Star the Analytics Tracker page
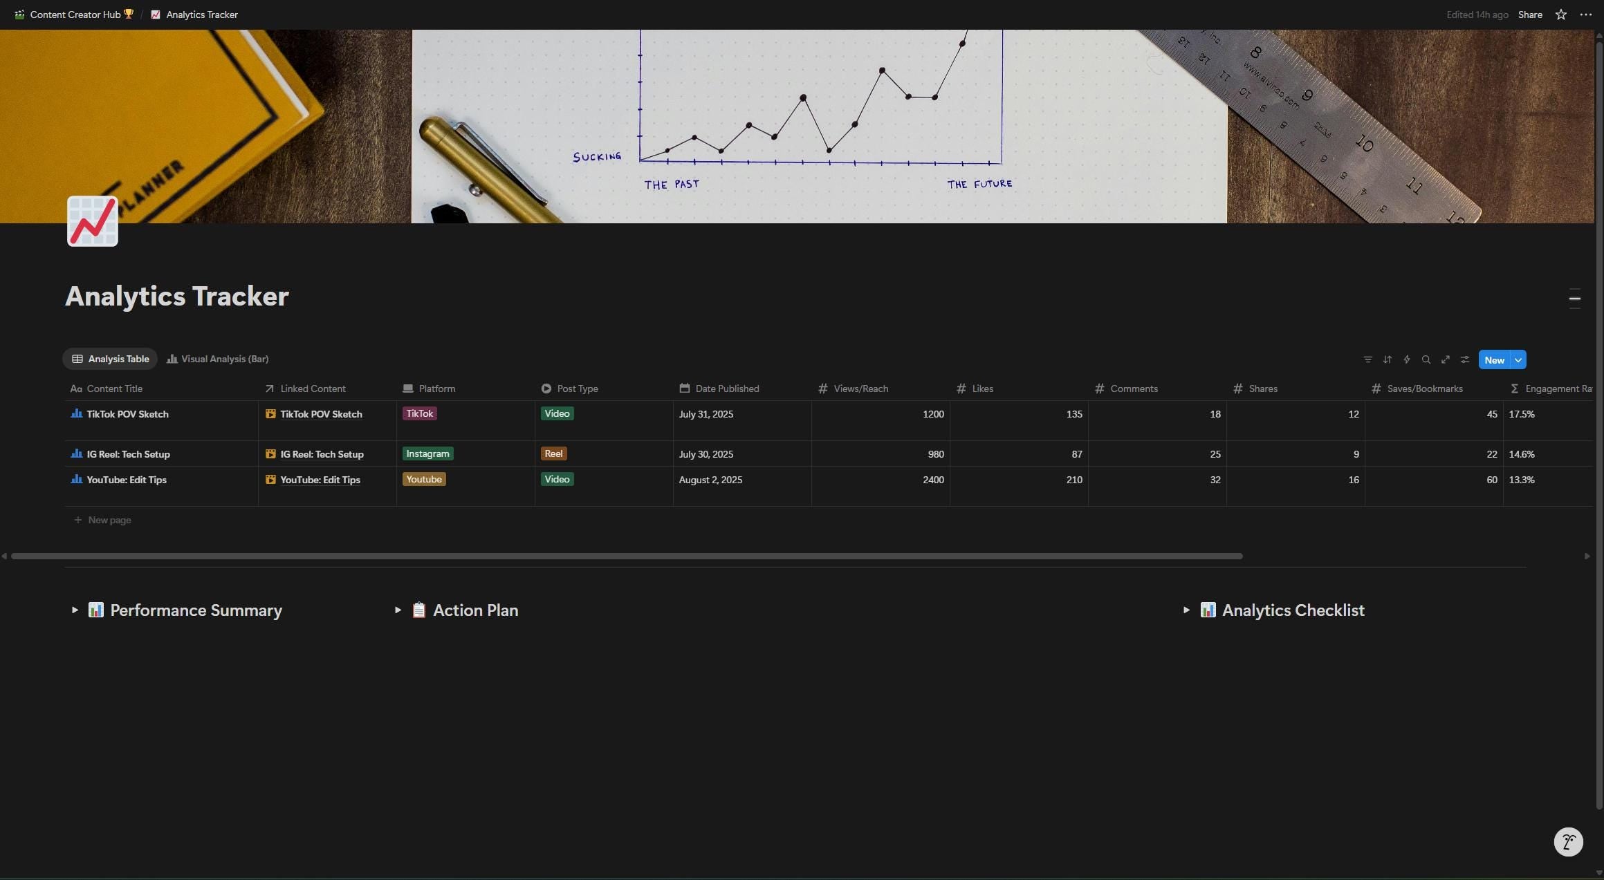The height and width of the screenshot is (880, 1604). click(1560, 14)
